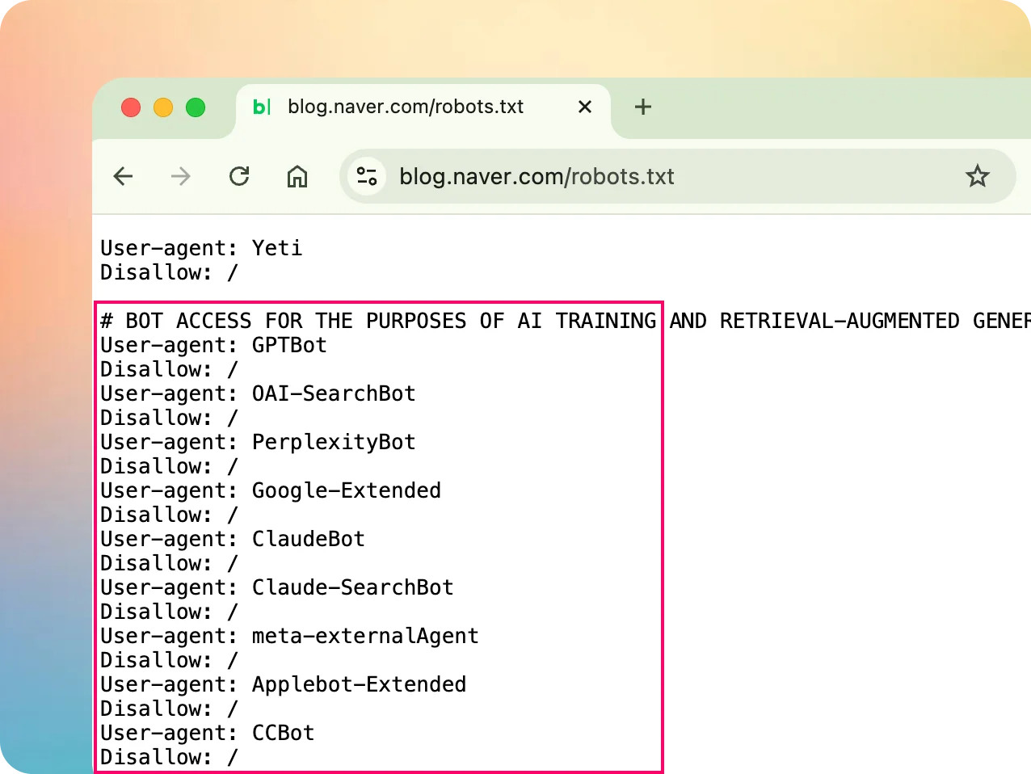Select the line 'User-agent: Yeti'

pos(201,248)
